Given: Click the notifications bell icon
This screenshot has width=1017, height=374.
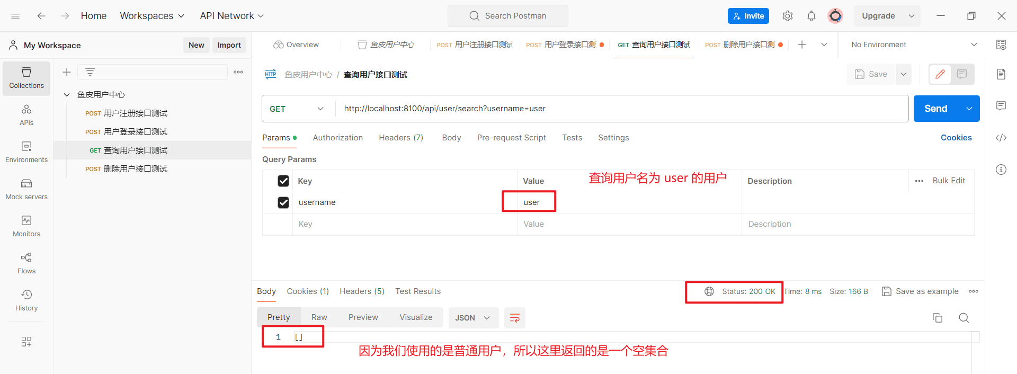Looking at the screenshot, I should pos(811,16).
